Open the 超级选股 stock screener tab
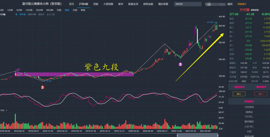Screen dimensions: 270x137 click(148, 4)
